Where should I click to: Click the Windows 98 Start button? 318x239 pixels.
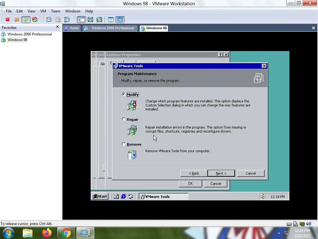point(100,196)
